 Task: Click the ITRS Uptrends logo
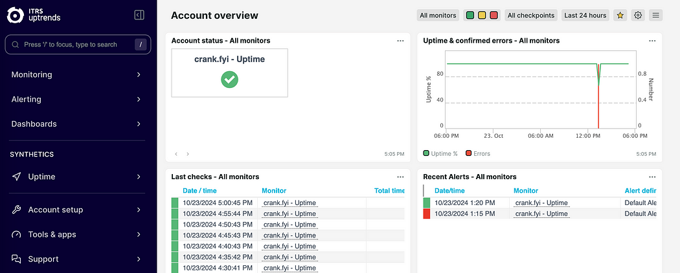click(x=34, y=15)
